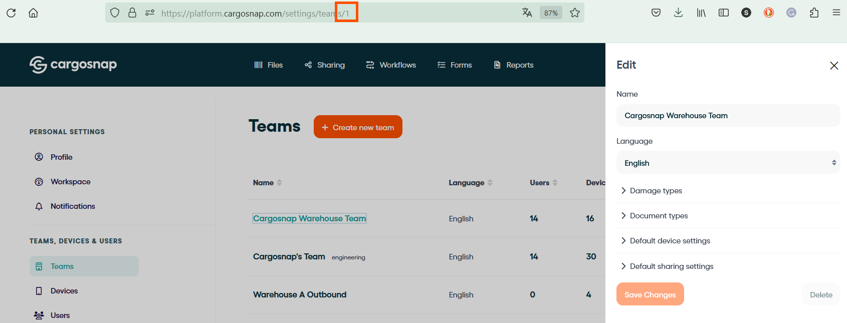Click the browser address bar URL
The height and width of the screenshot is (323, 847).
(x=255, y=14)
